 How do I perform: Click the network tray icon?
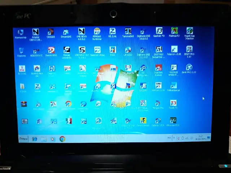coord(187,138)
